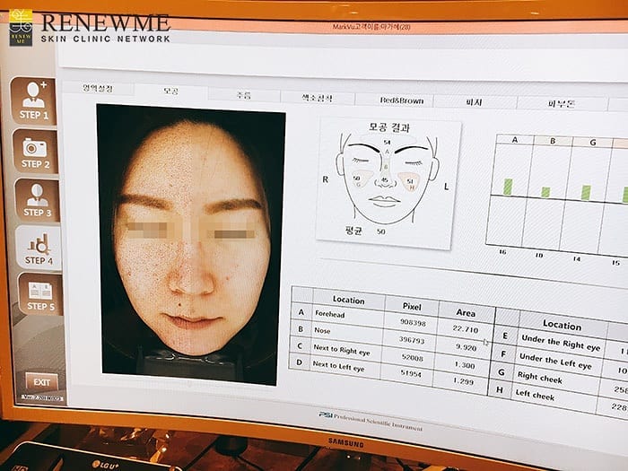Switch to the 영역설정 tab
The height and width of the screenshot is (471, 628).
click(98, 88)
